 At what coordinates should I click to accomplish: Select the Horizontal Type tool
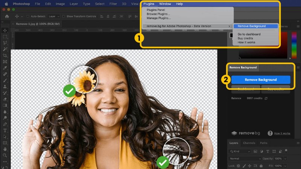point(5,130)
